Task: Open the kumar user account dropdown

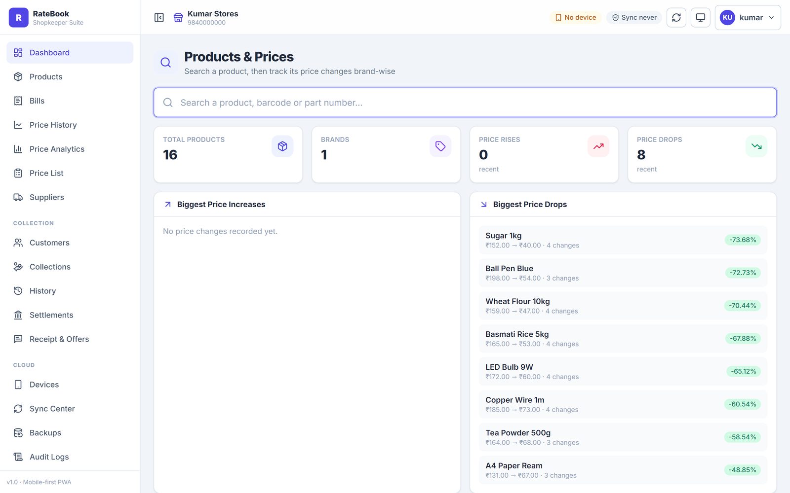Action: click(748, 18)
